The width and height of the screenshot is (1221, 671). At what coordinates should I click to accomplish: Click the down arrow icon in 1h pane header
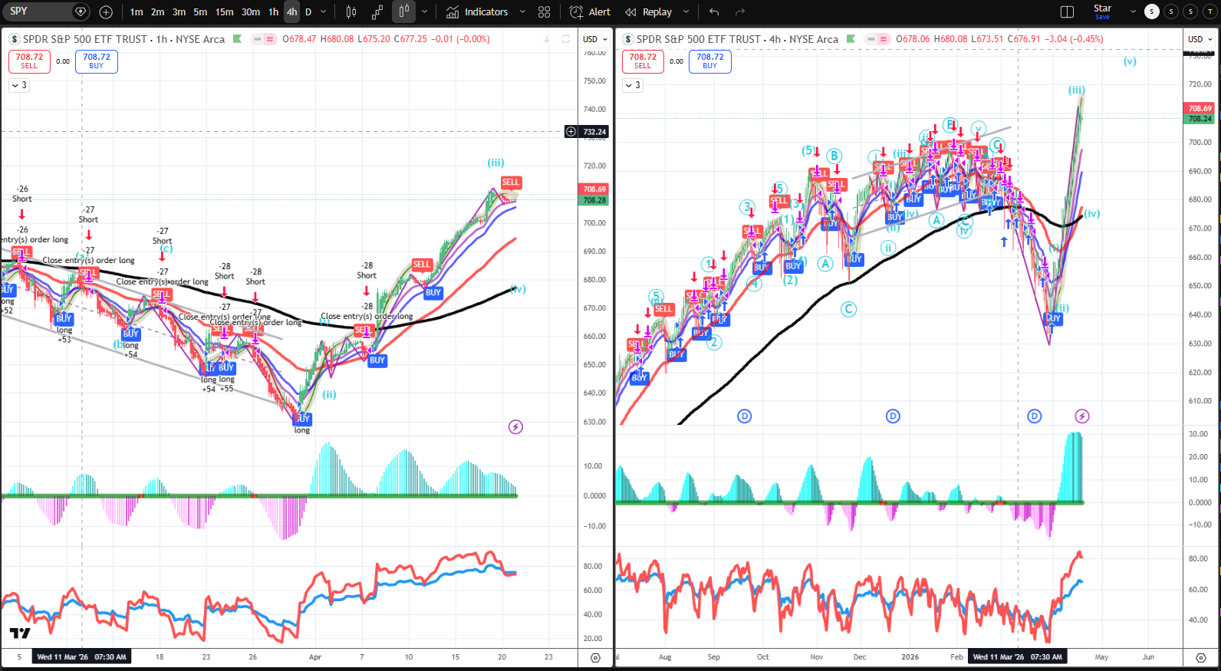pyautogui.click(x=547, y=39)
